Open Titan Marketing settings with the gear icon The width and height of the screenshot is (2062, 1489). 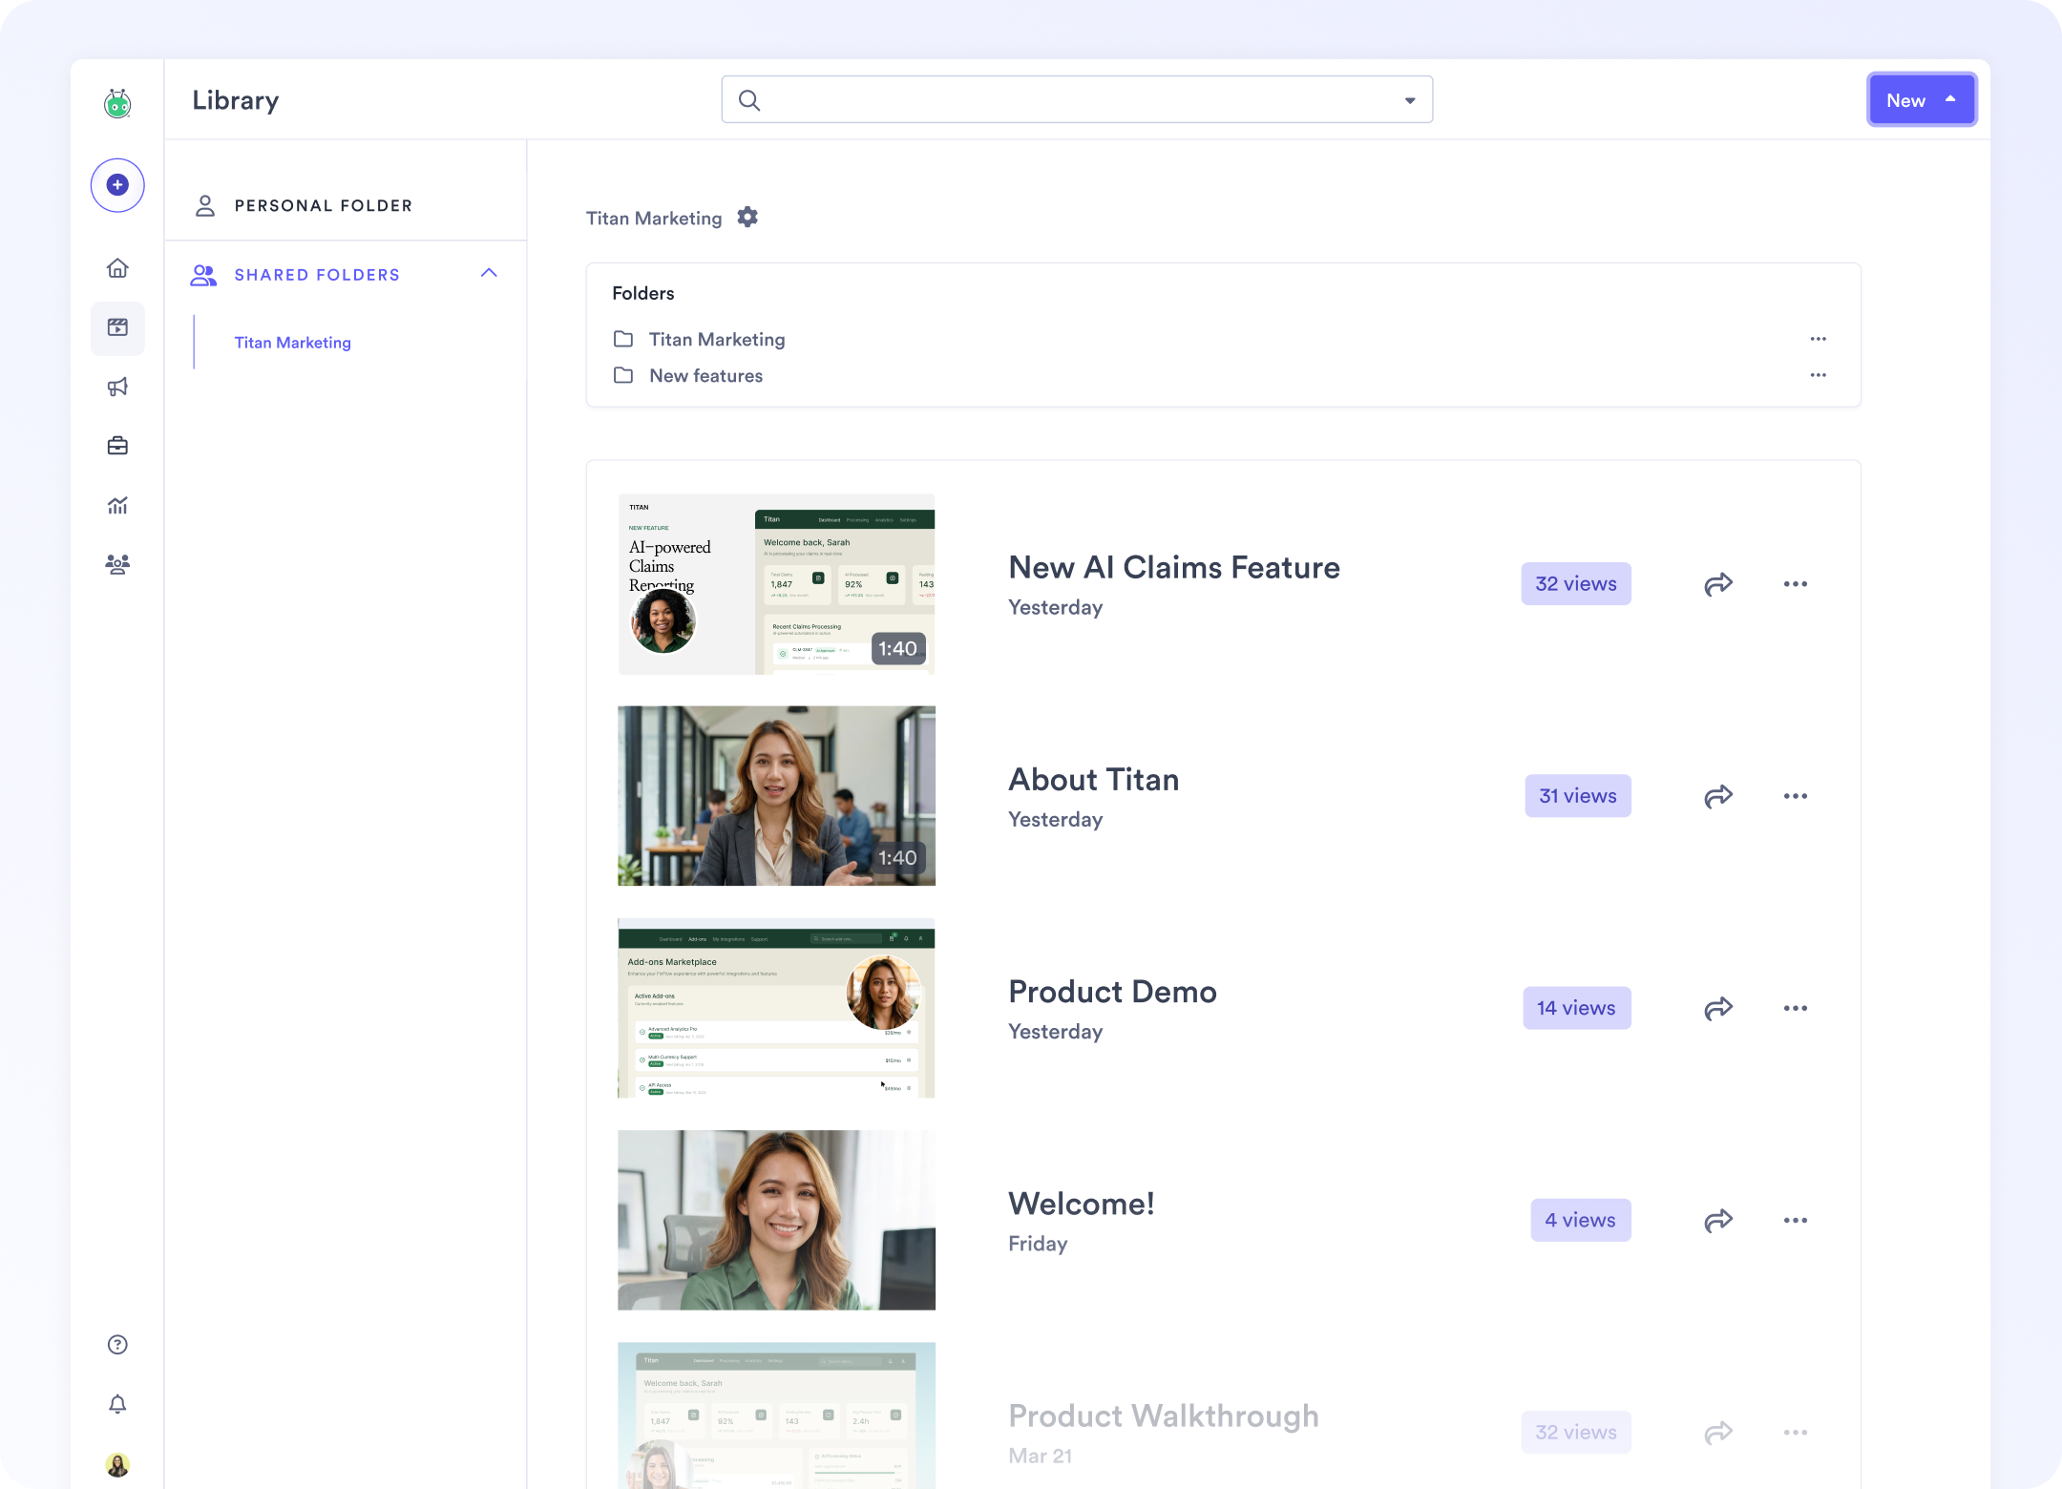click(747, 217)
